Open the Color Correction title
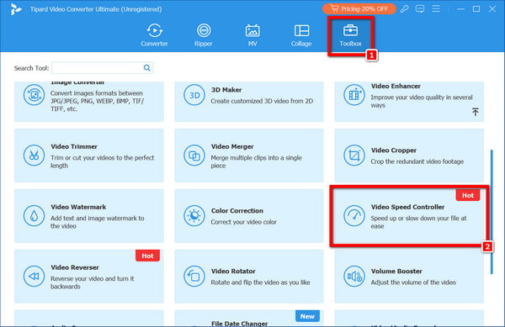505x327 pixels. coord(237,211)
